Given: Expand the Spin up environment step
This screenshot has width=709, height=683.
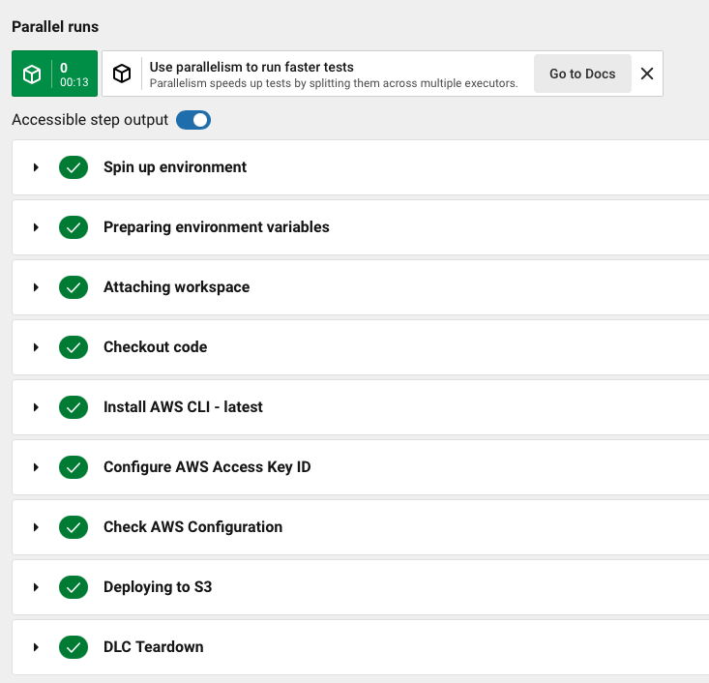Looking at the screenshot, I should (36, 167).
